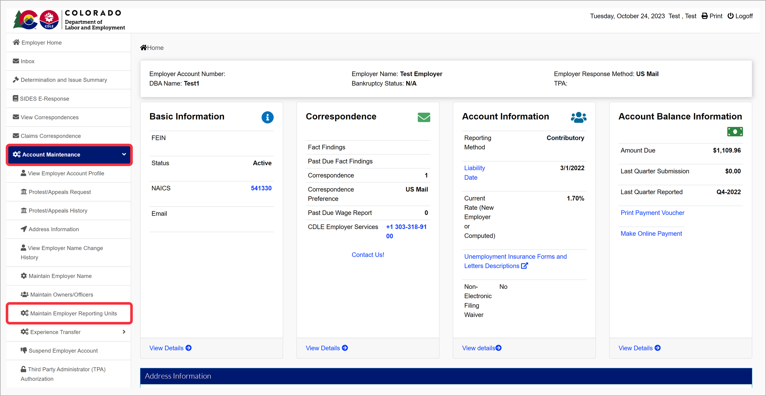This screenshot has height=396, width=766.
Task: Select View Employer Name Change History
Action: click(69, 253)
